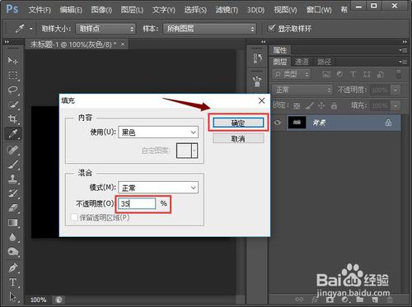Click the pixel layer filter icon
This screenshot has height=307, width=412.
point(326,74)
